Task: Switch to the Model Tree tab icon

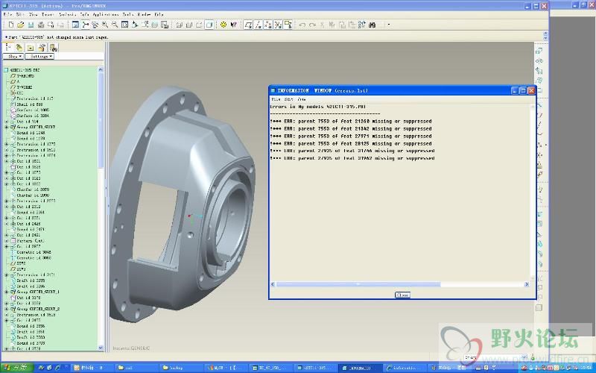Action: [x=8, y=48]
